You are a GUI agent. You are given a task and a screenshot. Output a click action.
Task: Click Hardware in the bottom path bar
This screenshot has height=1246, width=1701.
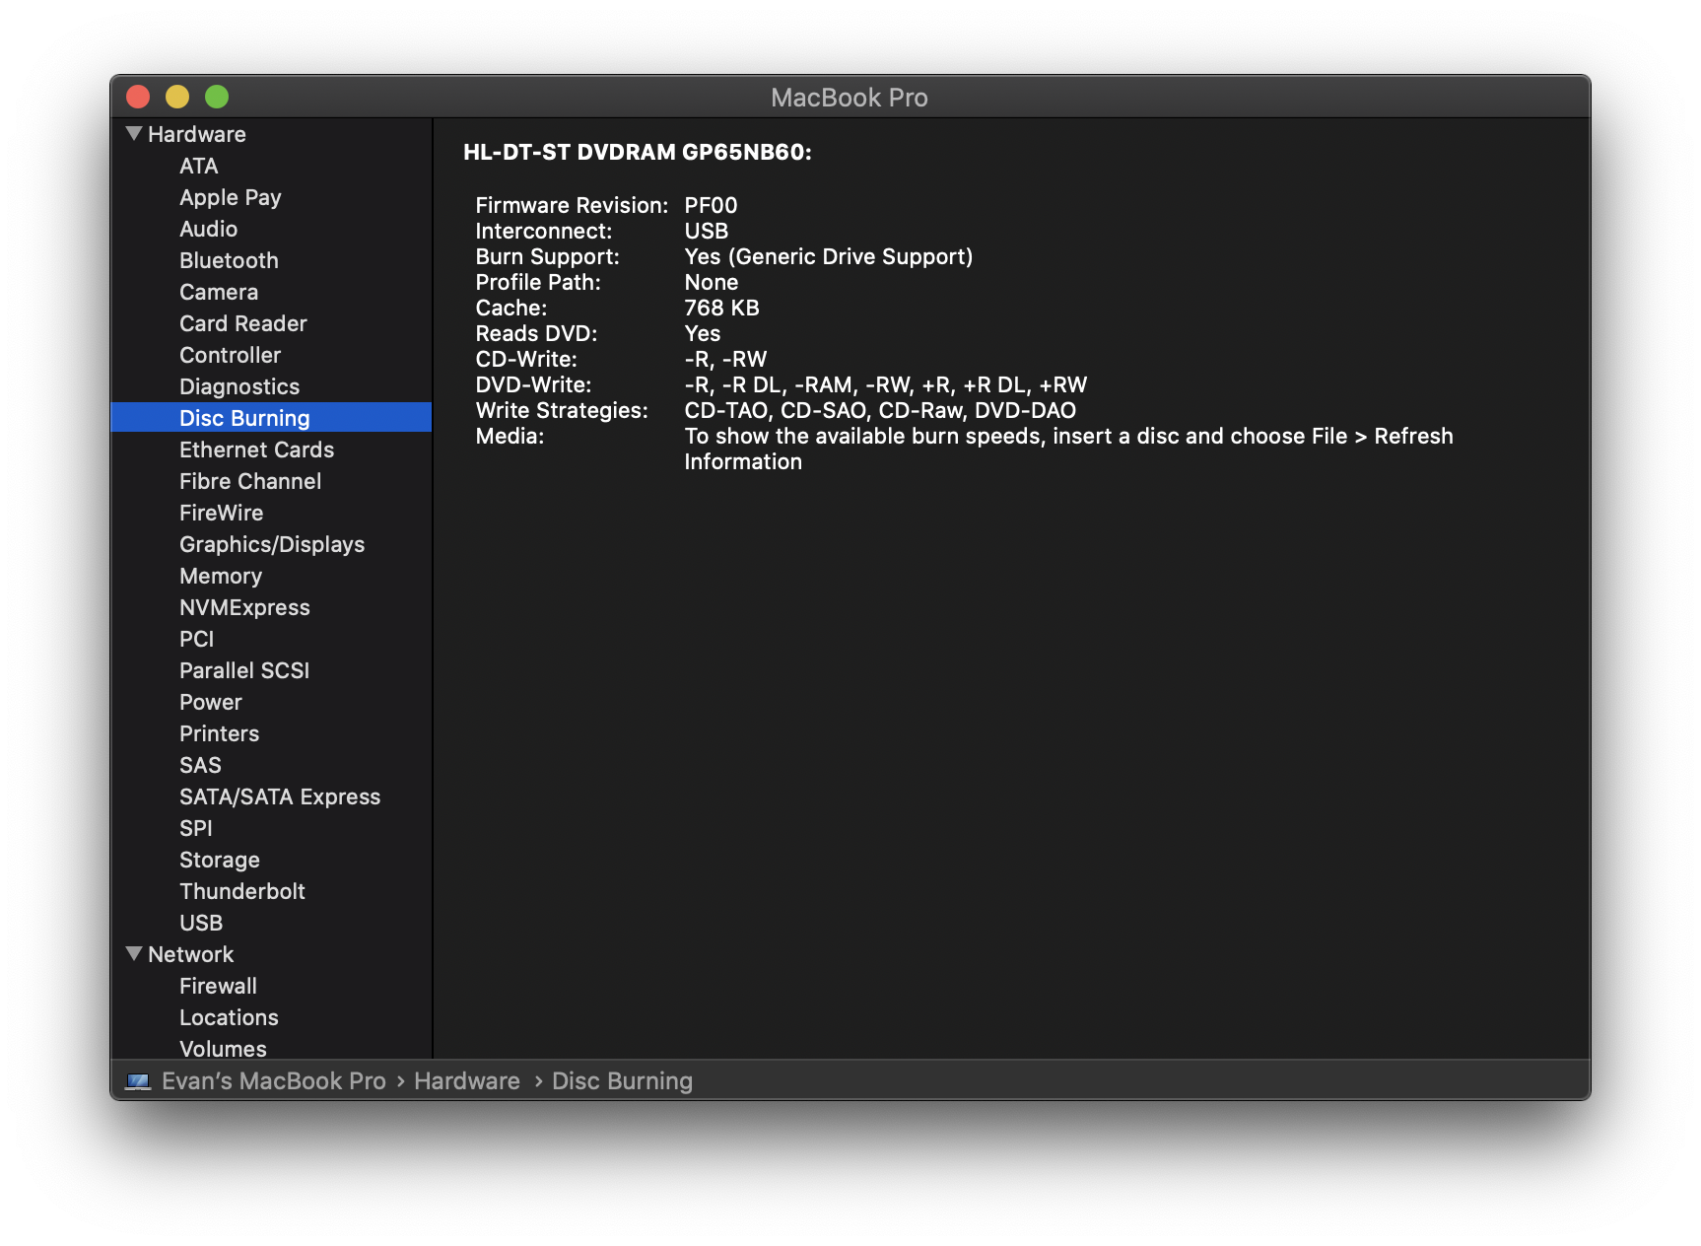pyautogui.click(x=466, y=1081)
